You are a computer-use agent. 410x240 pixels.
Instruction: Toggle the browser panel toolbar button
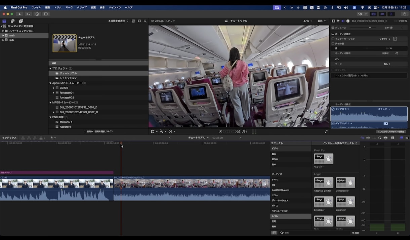(x=373, y=14)
